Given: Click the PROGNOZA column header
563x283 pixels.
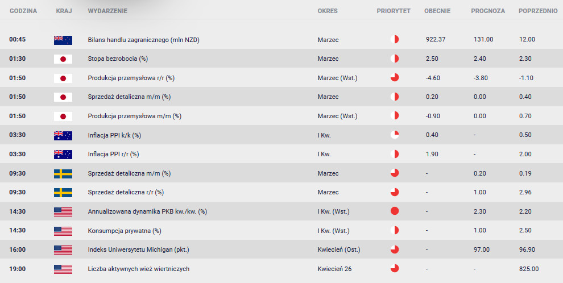Looking at the screenshot, I should (x=488, y=11).
